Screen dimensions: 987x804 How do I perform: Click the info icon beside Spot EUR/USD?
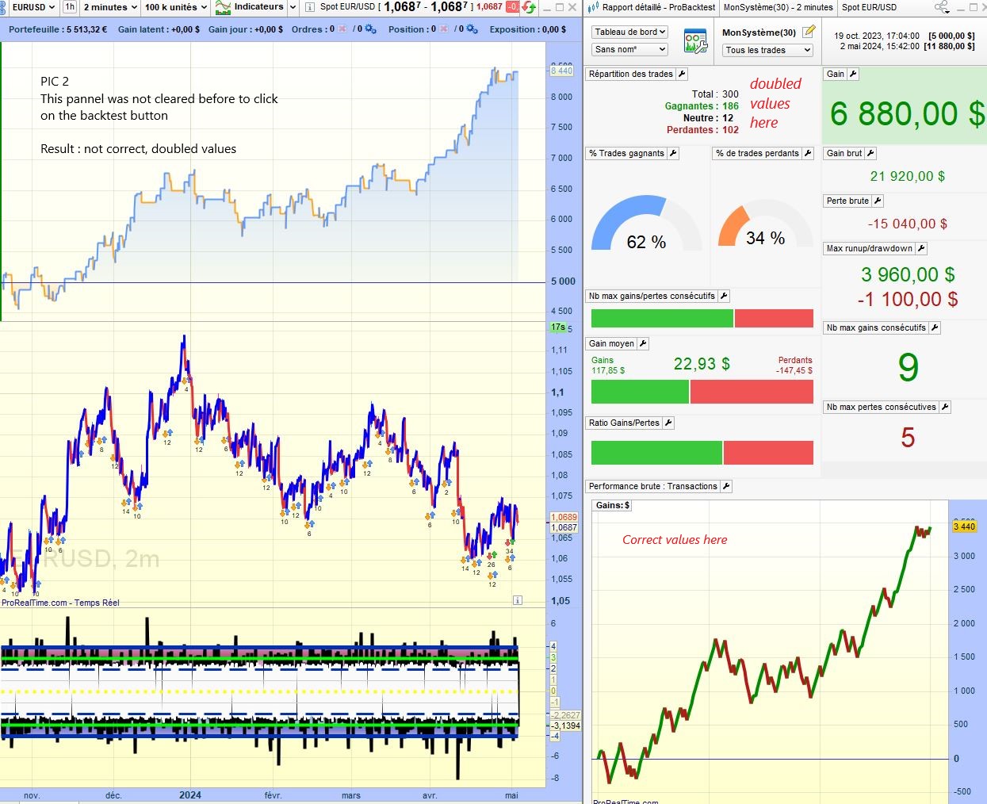click(x=310, y=7)
